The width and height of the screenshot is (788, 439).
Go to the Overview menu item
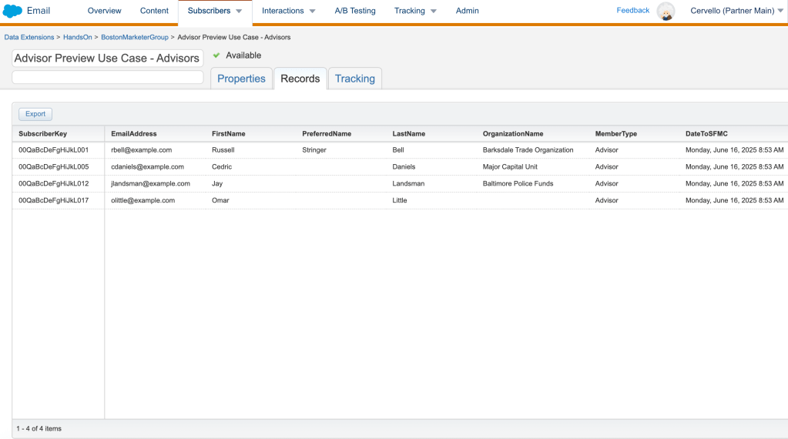(104, 11)
